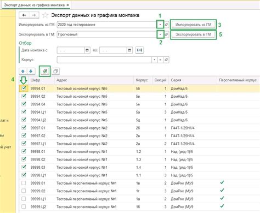The width and height of the screenshot is (260, 213).
Task: Click the check-all rows toolbar icon
Action: [45, 71]
